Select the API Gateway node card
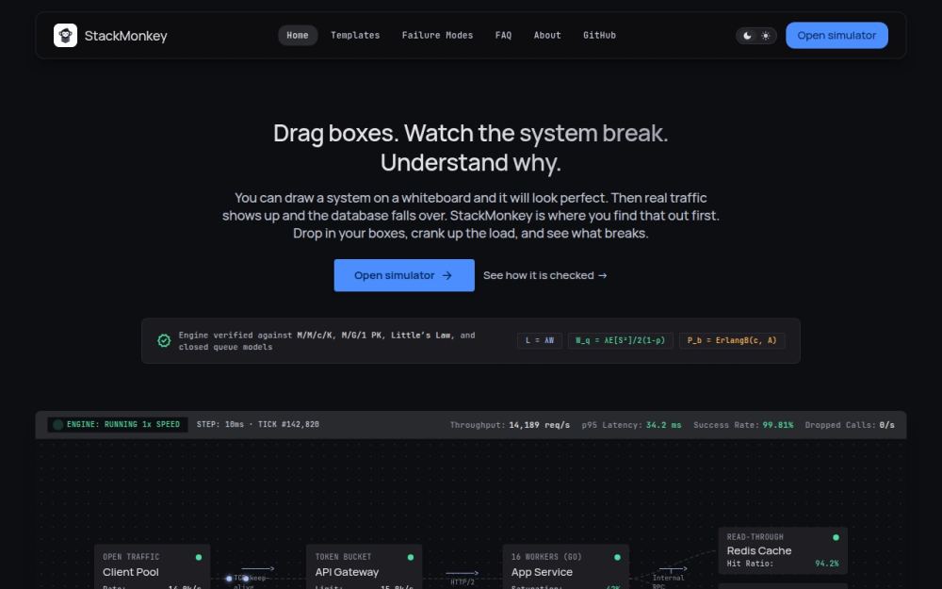The height and width of the screenshot is (589, 942). (364, 566)
